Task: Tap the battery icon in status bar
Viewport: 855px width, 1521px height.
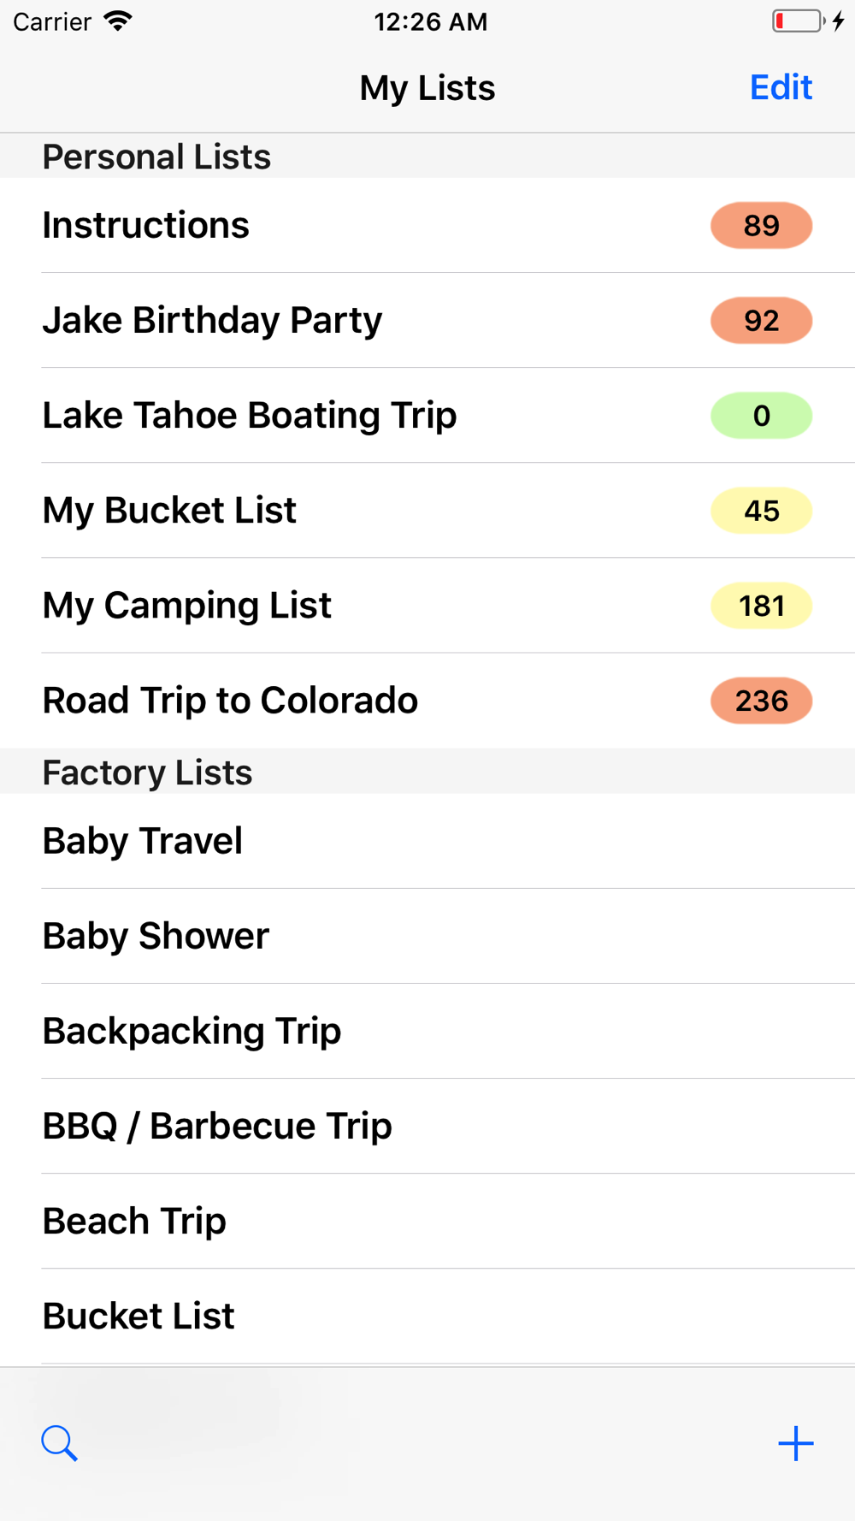Action: tap(799, 21)
